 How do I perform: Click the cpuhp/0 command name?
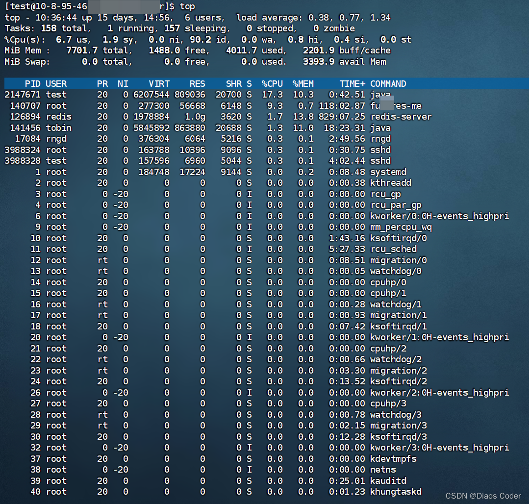click(x=388, y=282)
